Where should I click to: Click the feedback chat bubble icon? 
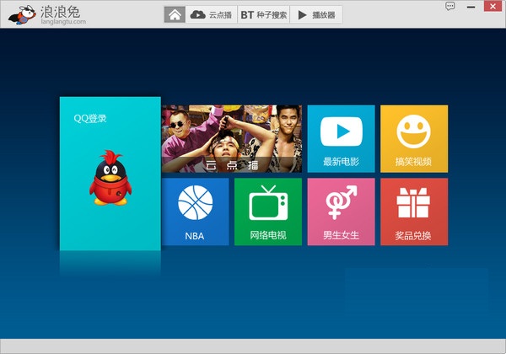450,6
